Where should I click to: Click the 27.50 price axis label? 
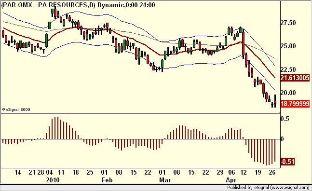[x=288, y=23]
